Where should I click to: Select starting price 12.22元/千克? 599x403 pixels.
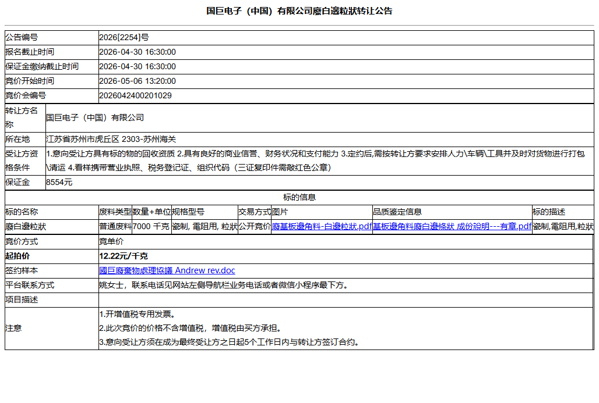coord(124,256)
